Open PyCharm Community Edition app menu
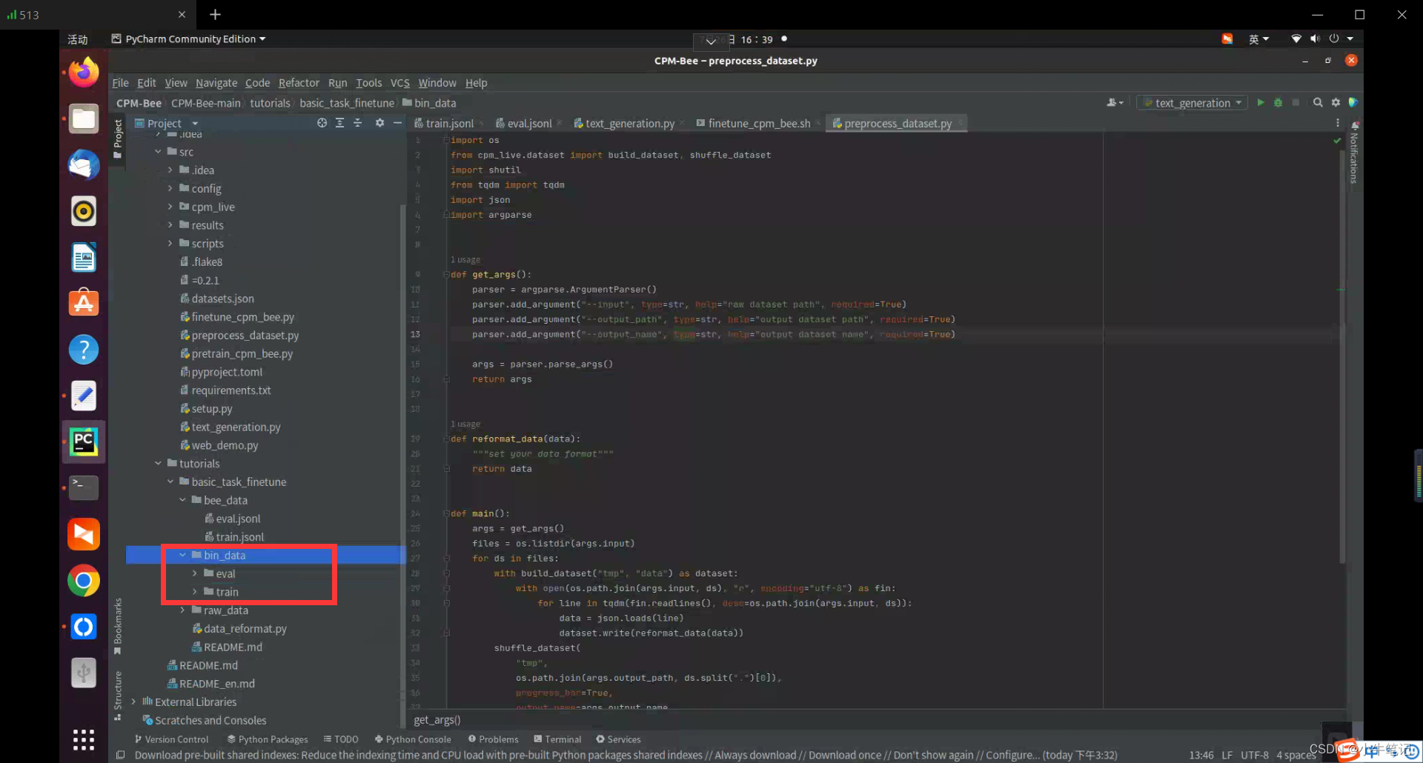 (189, 39)
